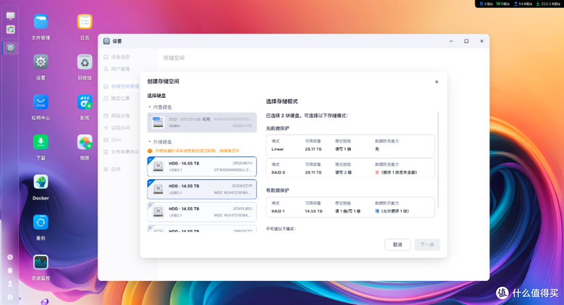The width and height of the screenshot is (564, 305).
Task: Click the orange external drive speed warning text
Action: click(197, 151)
